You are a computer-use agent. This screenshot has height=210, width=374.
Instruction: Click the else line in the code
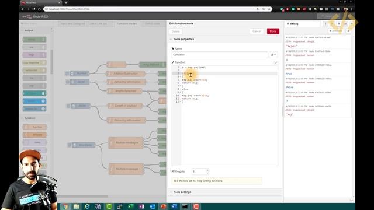click(x=185, y=89)
